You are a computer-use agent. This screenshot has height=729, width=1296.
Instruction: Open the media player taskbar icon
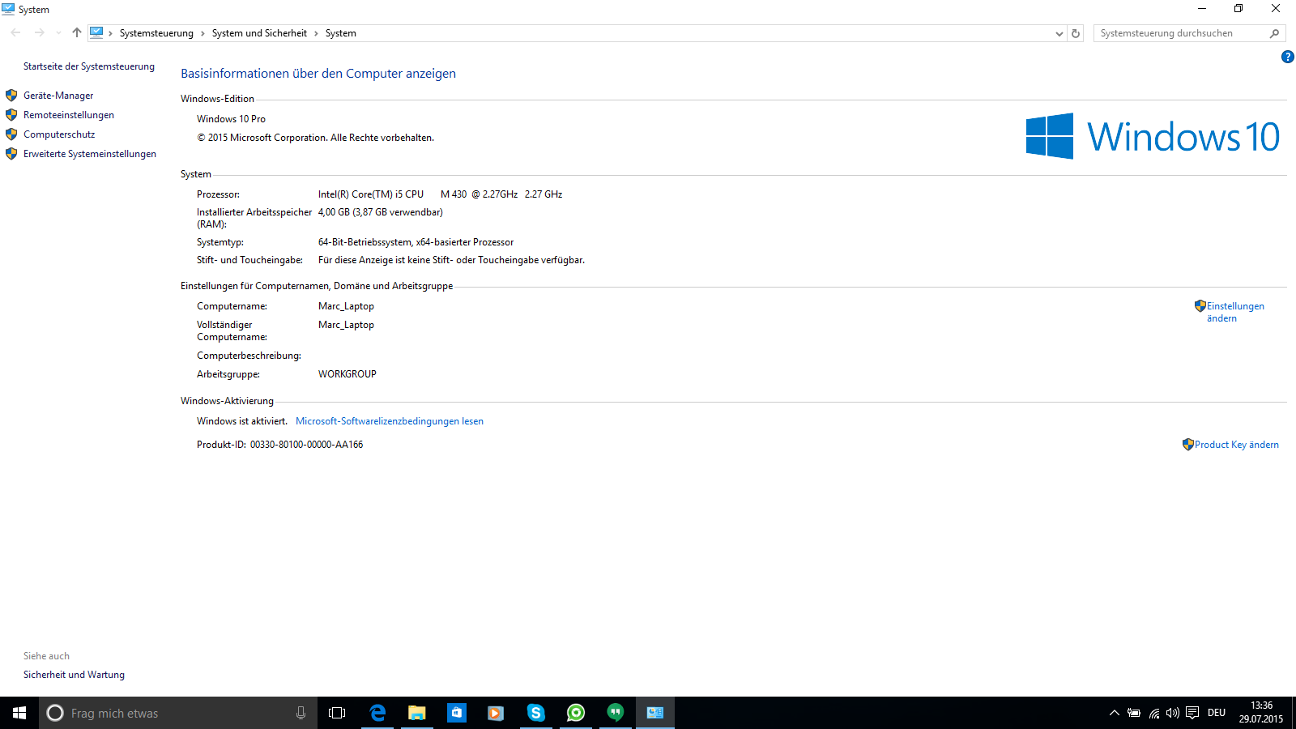click(x=496, y=713)
